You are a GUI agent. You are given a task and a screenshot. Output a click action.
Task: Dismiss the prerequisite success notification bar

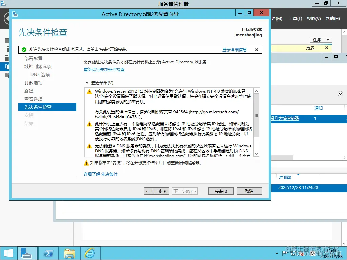[x=257, y=50]
